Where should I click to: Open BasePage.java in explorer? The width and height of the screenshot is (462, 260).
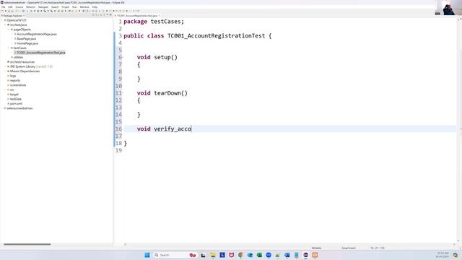pos(26,38)
